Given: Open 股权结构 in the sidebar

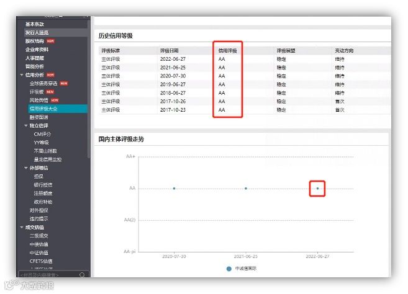Looking at the screenshot, I should click(35, 41).
